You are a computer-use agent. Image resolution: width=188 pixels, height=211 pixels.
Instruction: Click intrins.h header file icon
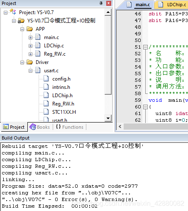pyautogui.click(x=46, y=87)
